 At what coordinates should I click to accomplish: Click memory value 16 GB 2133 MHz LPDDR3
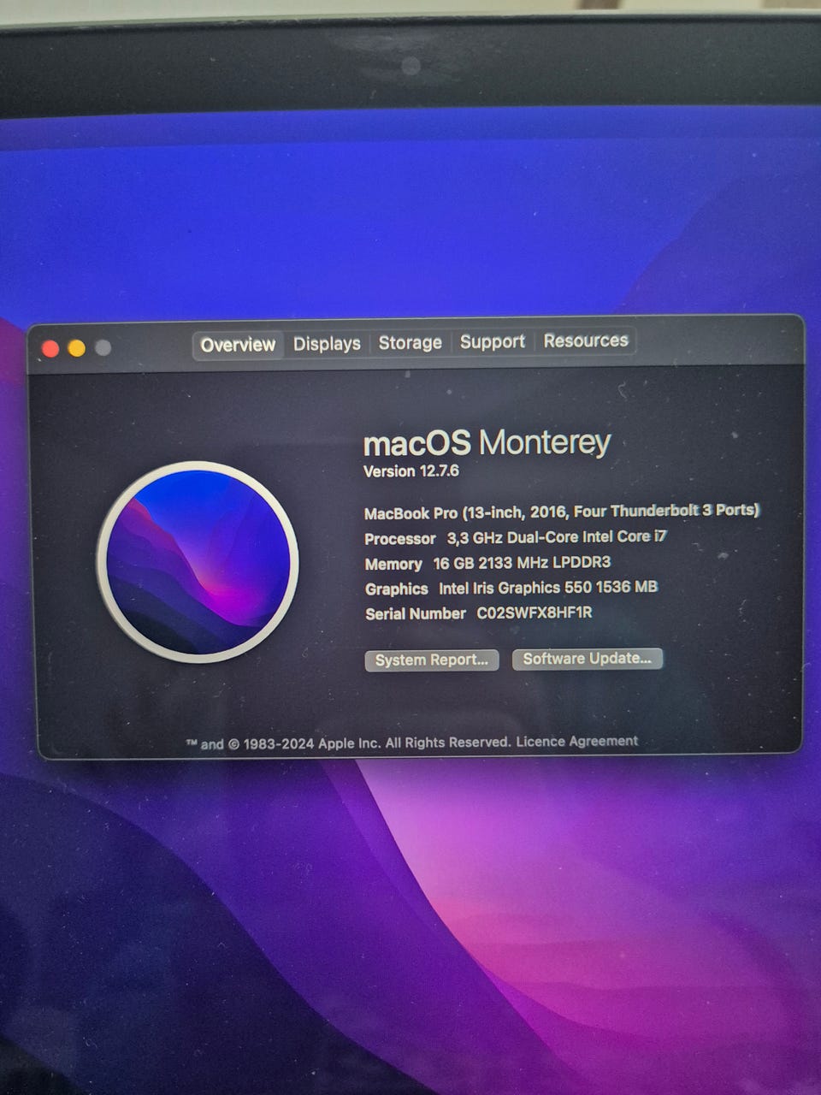coord(522,563)
